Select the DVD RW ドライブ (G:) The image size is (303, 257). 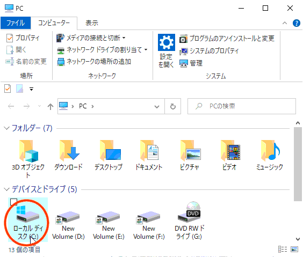[x=189, y=221]
